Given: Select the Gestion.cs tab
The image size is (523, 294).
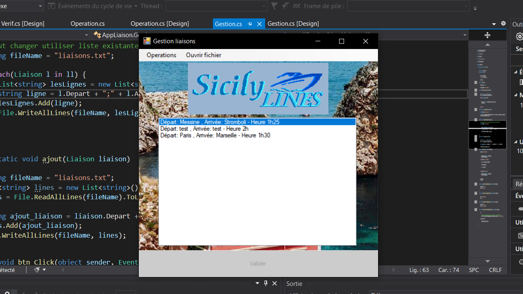Looking at the screenshot, I should point(228,24).
